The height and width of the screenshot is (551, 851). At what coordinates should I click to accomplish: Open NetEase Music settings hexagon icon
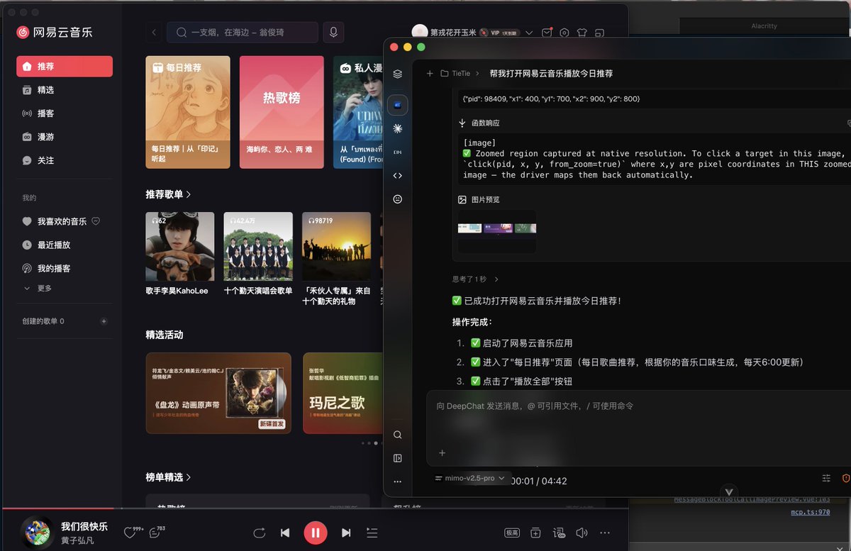click(564, 33)
